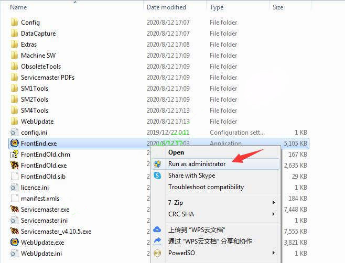Screen dimensions: 345x263
Task: Select the file name Servicemaster_v4.10.5.exe
Action: [x=56, y=232]
